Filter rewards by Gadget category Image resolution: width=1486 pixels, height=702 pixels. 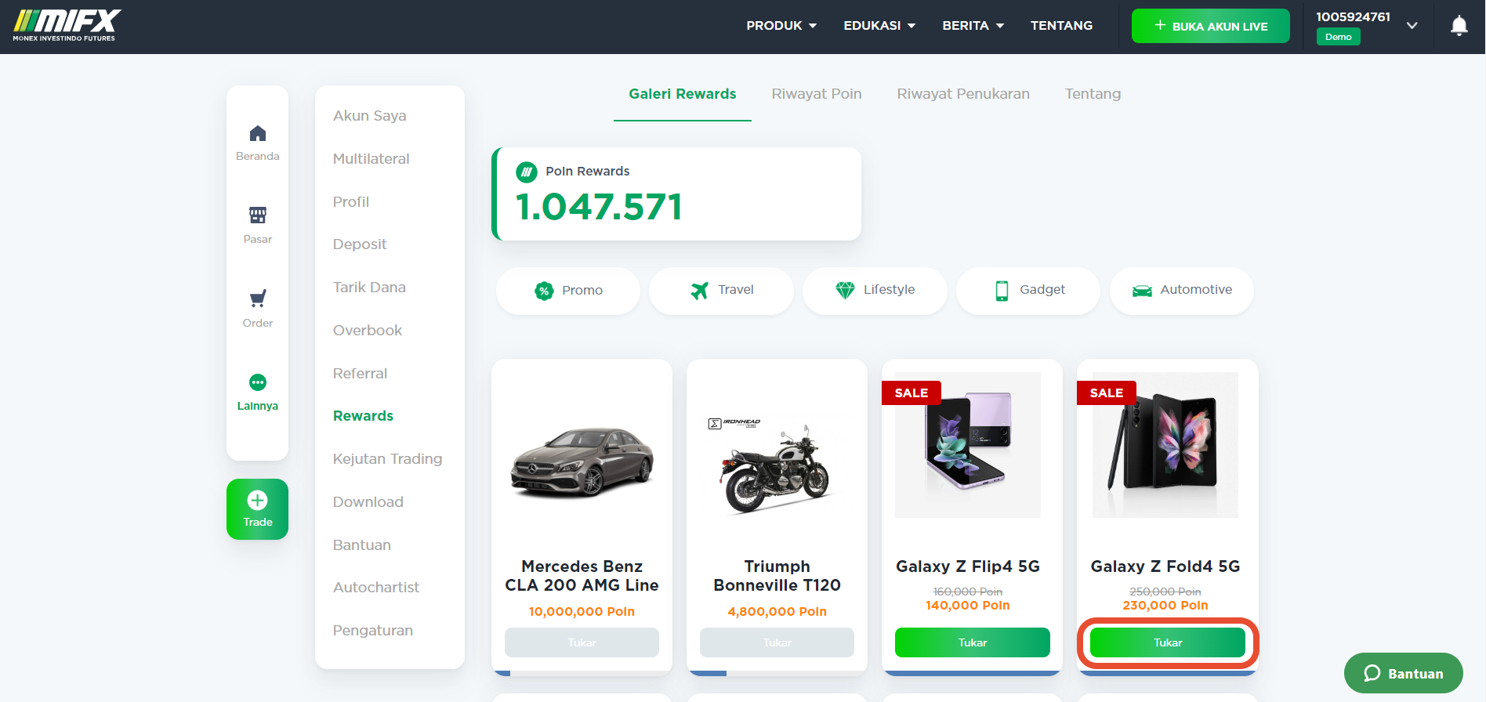click(1028, 291)
